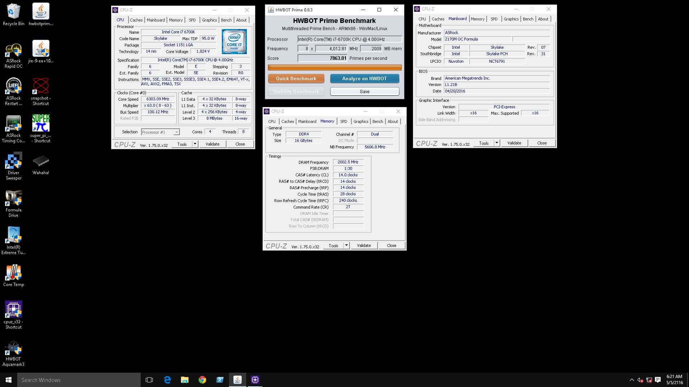Viewport: 689px width, 387px height.
Task: Launch the ASRock Restart to UEFI icon
Action: pyautogui.click(x=14, y=92)
